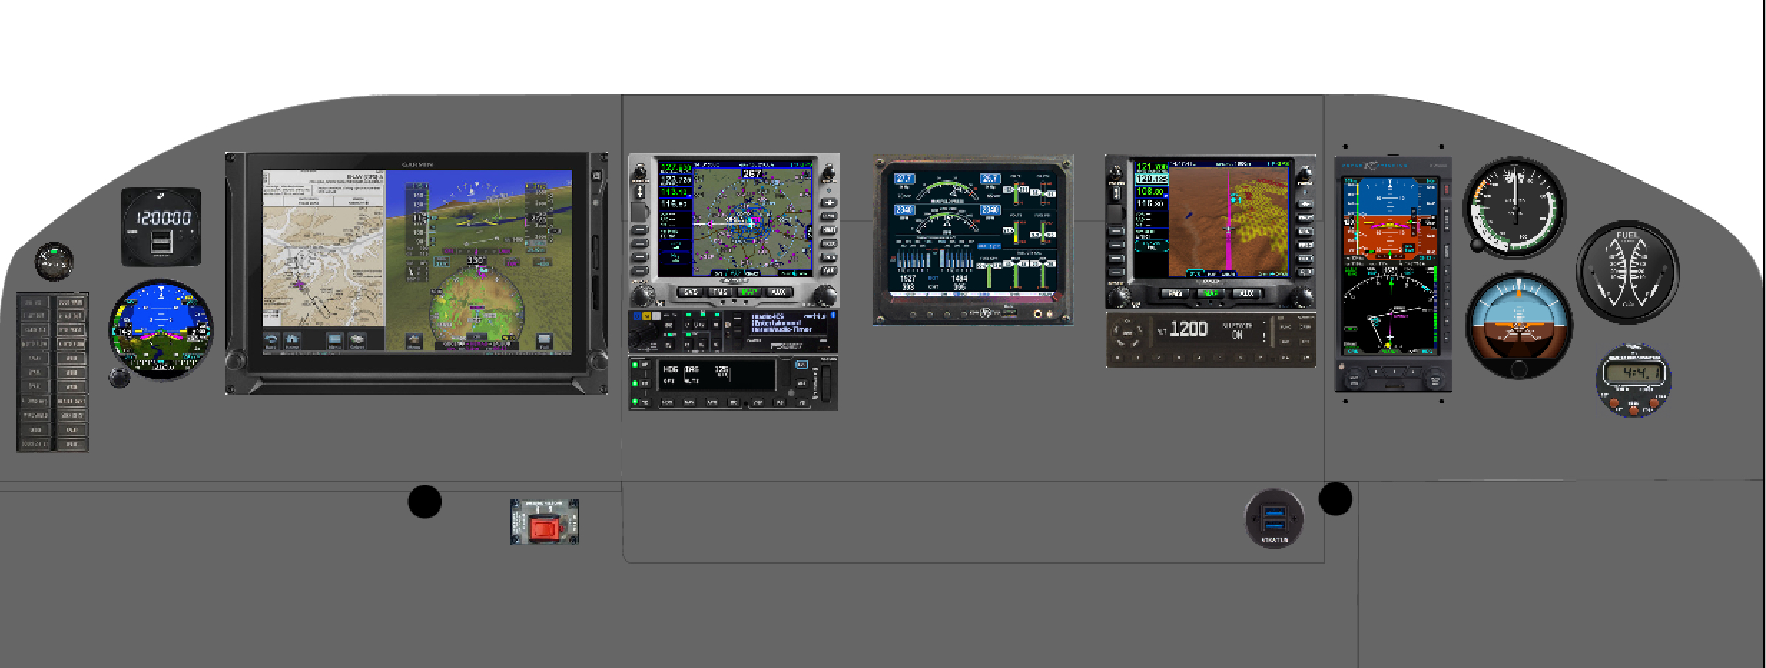1766x668 pixels.
Task: Turn the large knob on the audio panel
Action: click(643, 335)
